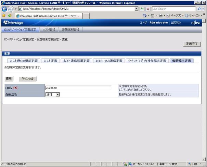The height and width of the screenshot is (167, 207).
Task: Click the status bar security icon
Action: click(x=125, y=164)
